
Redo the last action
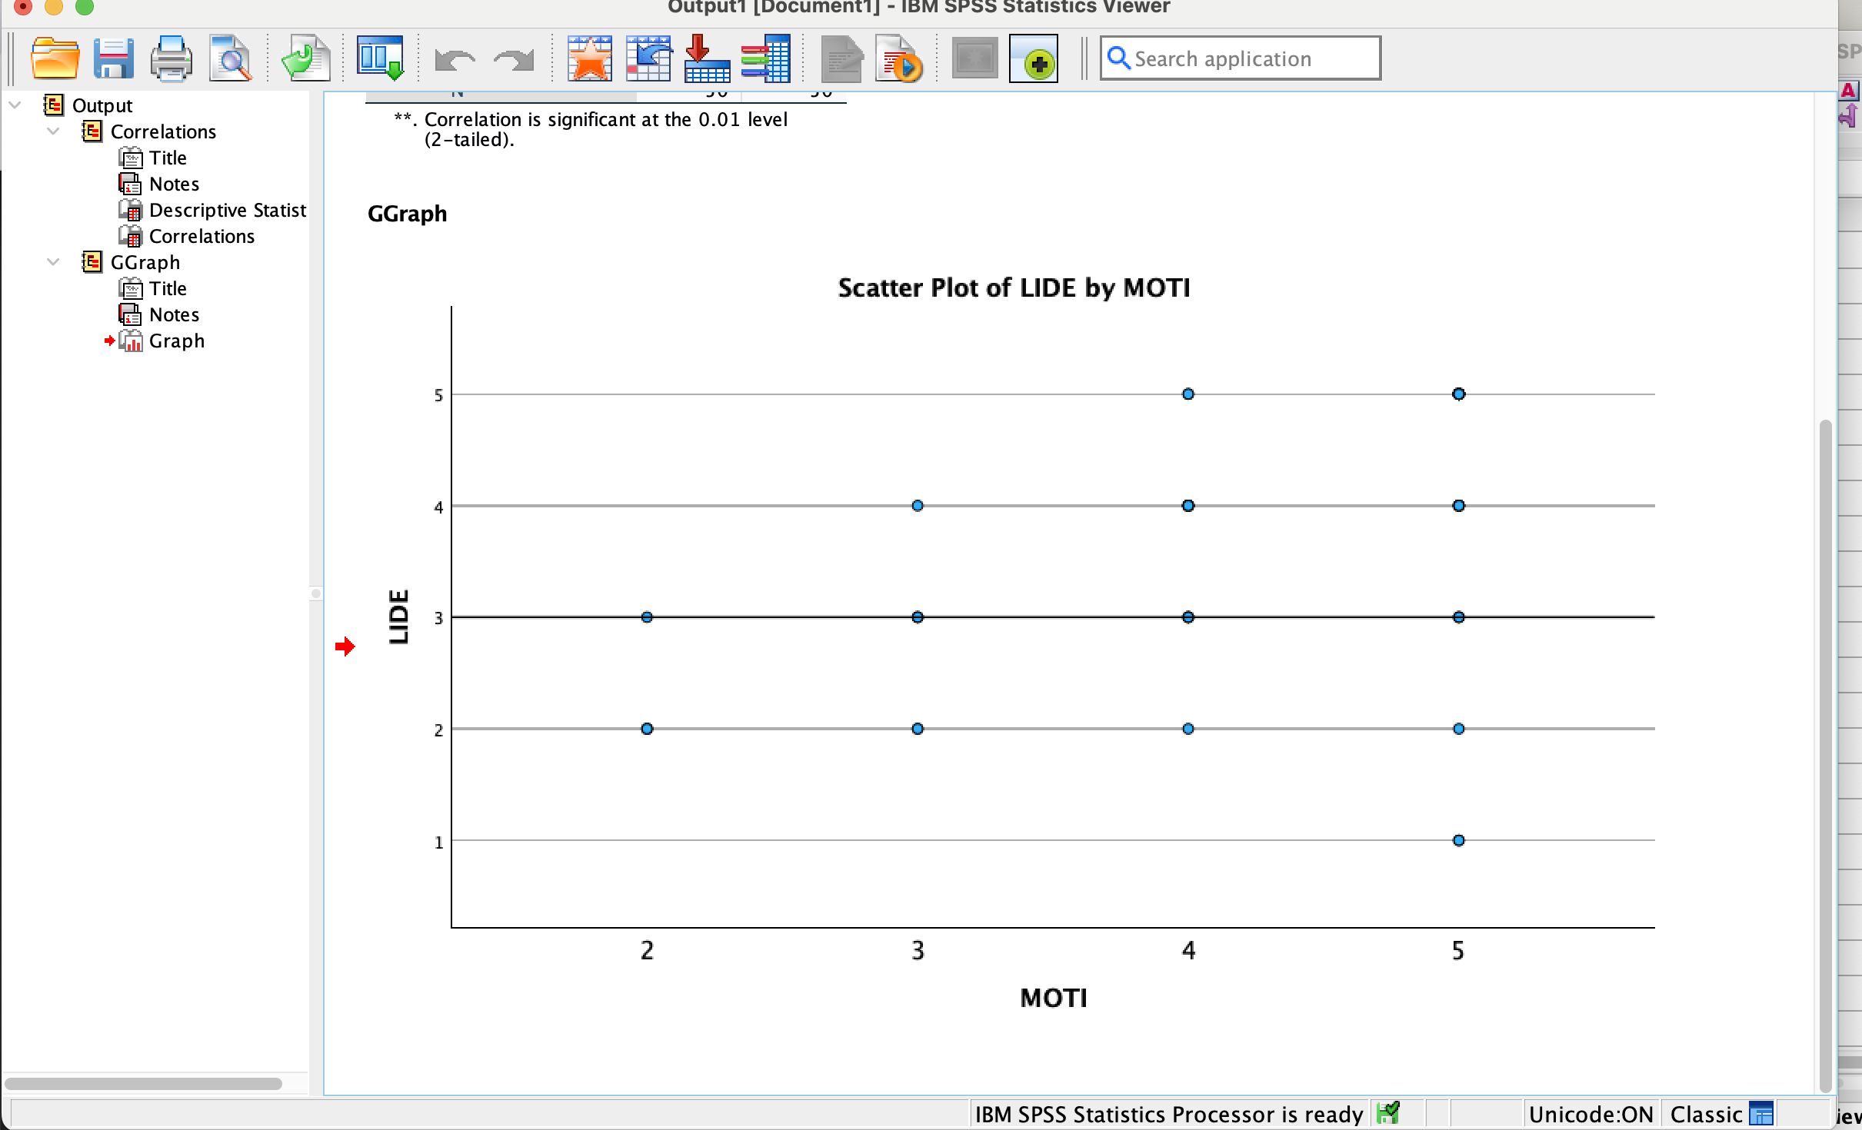tap(511, 58)
